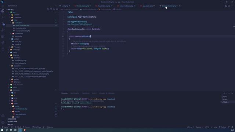Image resolution: width=235 pixels, height=132 pixels.
Task: Open .gitignore in the database folder
Action: click(x=17, y=82)
